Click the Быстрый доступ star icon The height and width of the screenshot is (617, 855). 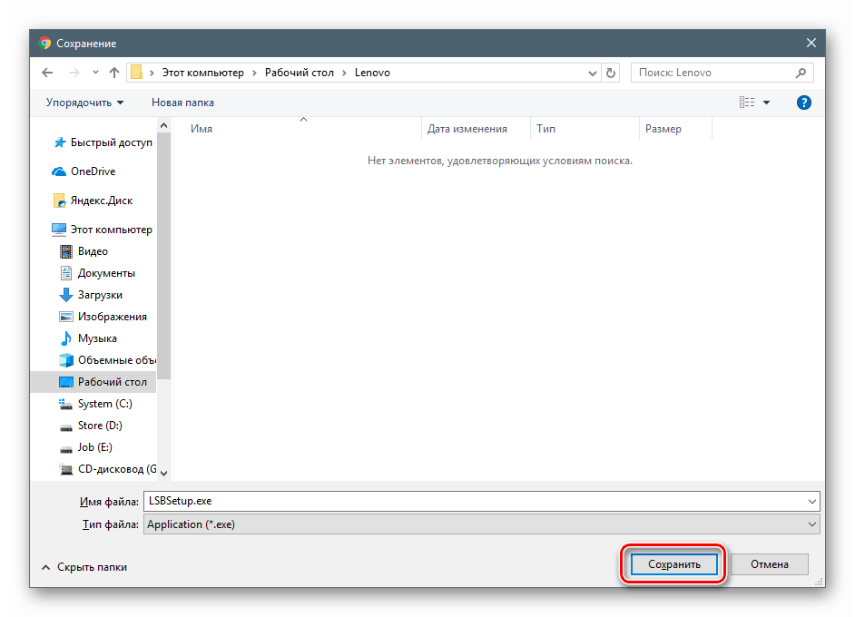point(59,142)
